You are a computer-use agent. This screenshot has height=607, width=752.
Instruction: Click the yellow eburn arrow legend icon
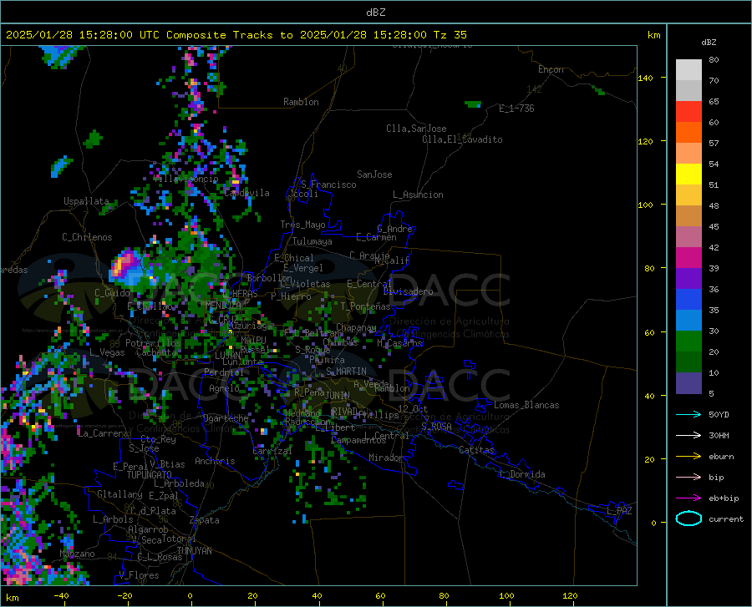688,456
